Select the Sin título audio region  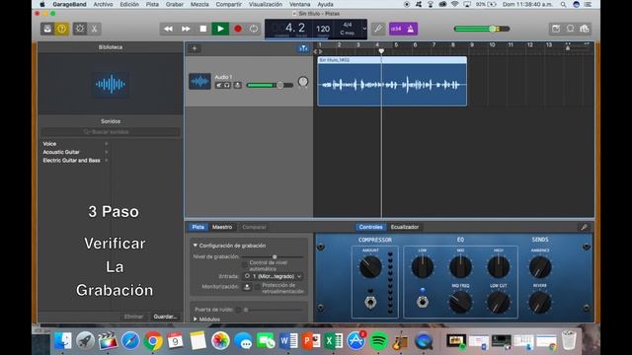point(392,81)
